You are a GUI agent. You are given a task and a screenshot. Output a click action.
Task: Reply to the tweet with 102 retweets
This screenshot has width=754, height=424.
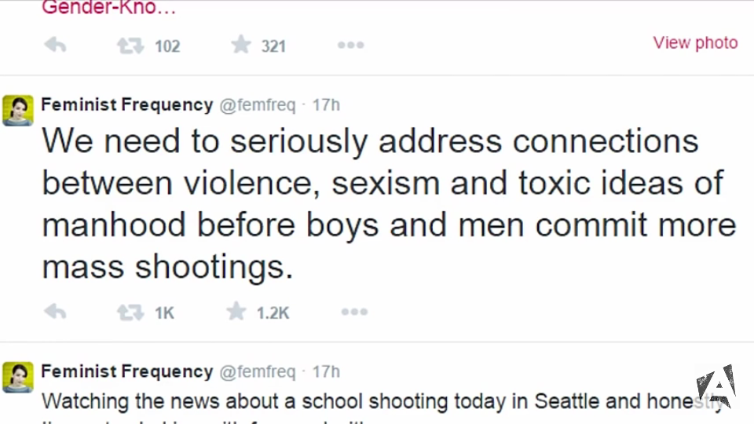coord(55,46)
